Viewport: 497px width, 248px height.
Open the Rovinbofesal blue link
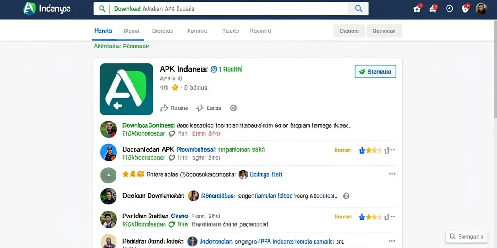coord(196,149)
